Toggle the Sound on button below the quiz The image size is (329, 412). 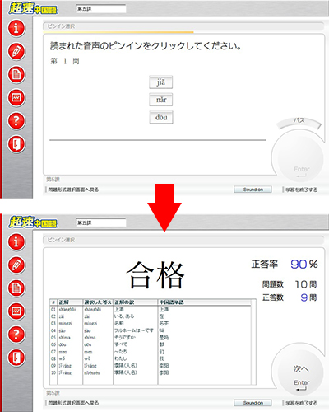253,190
